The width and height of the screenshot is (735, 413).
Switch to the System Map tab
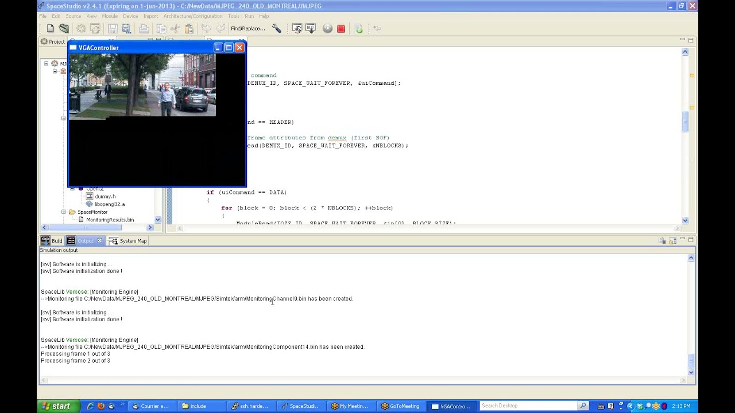point(127,241)
